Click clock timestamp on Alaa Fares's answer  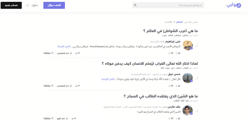(62, 118)
